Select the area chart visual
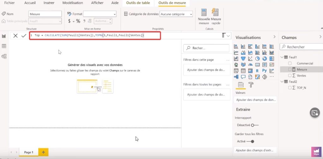This screenshot has height=159, width=323. point(243,53)
